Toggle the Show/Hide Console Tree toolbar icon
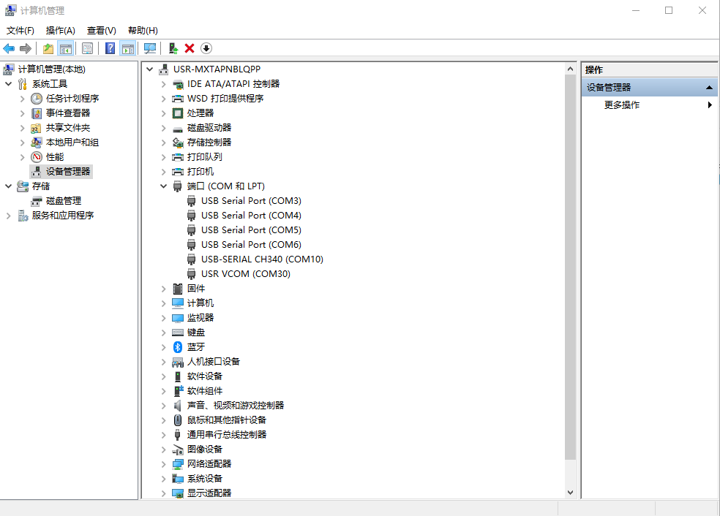The image size is (720, 516). pos(66,48)
